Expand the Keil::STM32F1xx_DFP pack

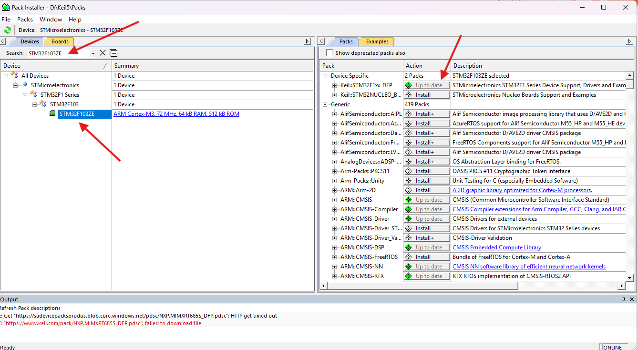tap(335, 85)
